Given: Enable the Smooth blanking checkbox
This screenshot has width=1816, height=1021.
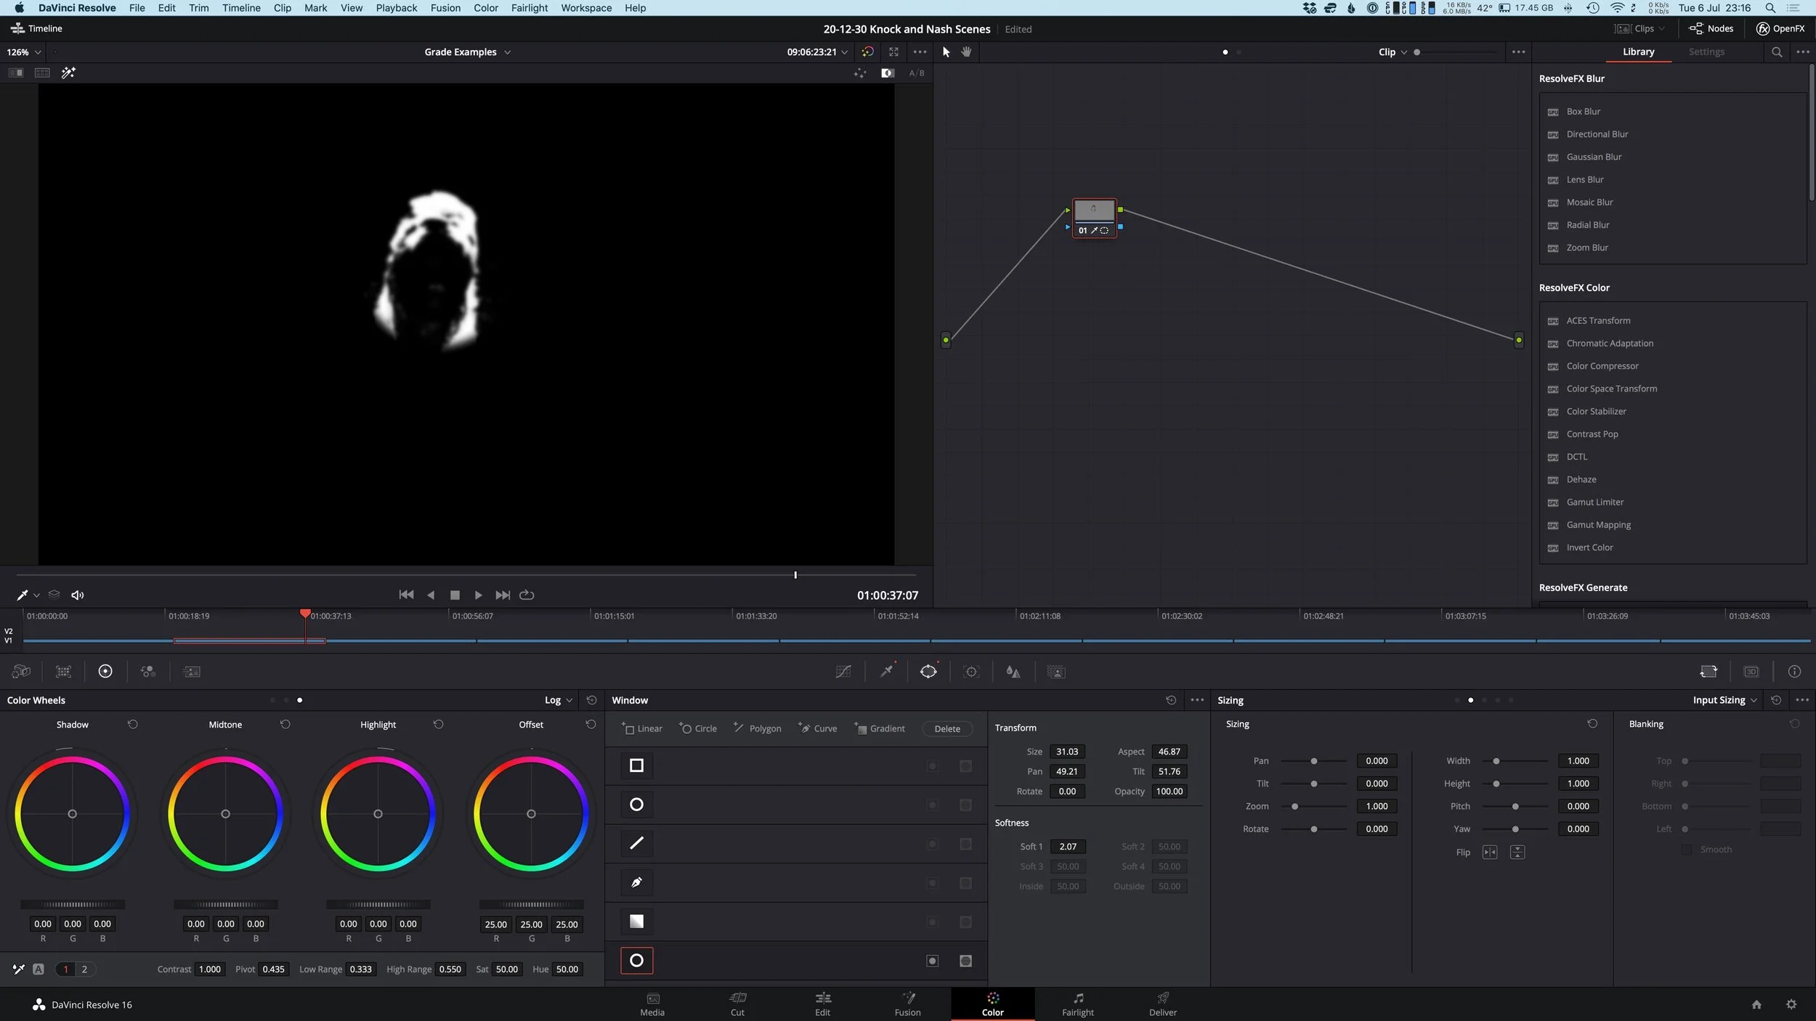Looking at the screenshot, I should coord(1687,850).
